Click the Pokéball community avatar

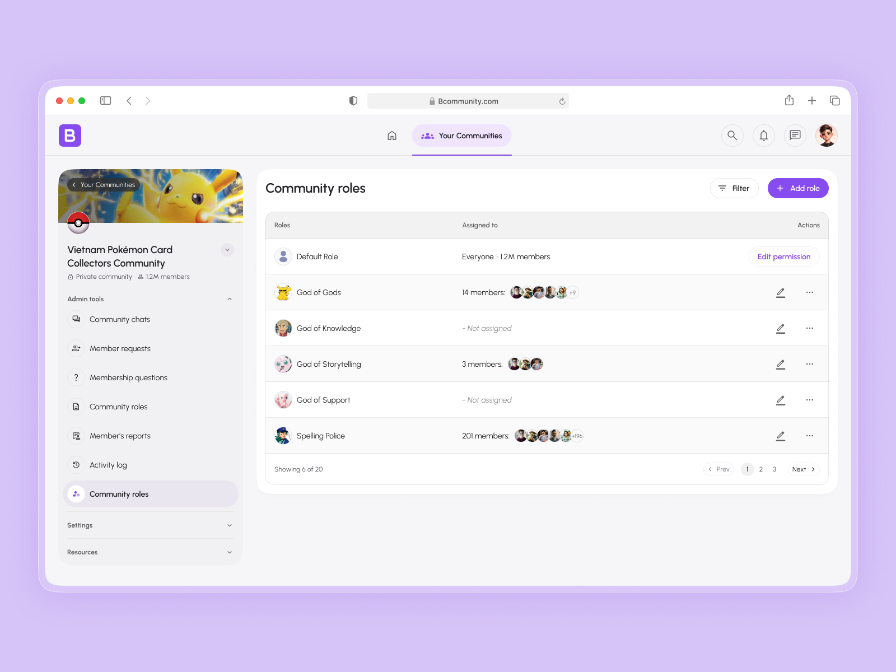coord(78,223)
